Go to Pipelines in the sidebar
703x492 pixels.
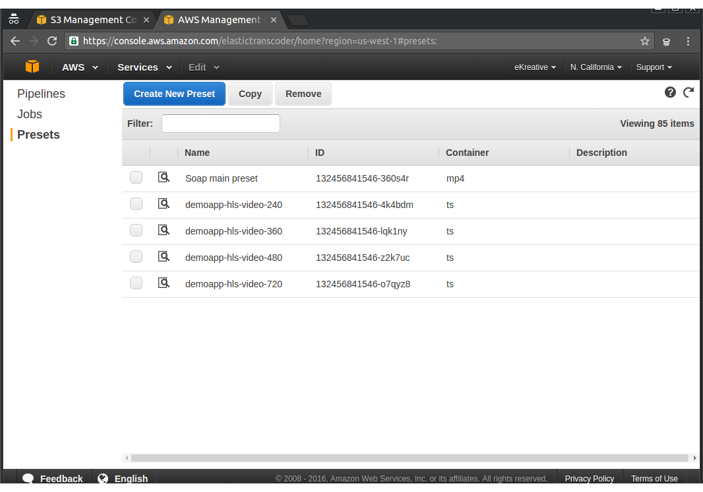[x=41, y=94]
